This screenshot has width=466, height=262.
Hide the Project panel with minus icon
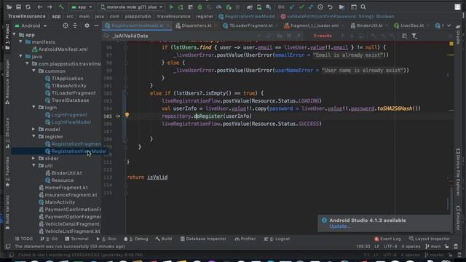click(x=96, y=26)
